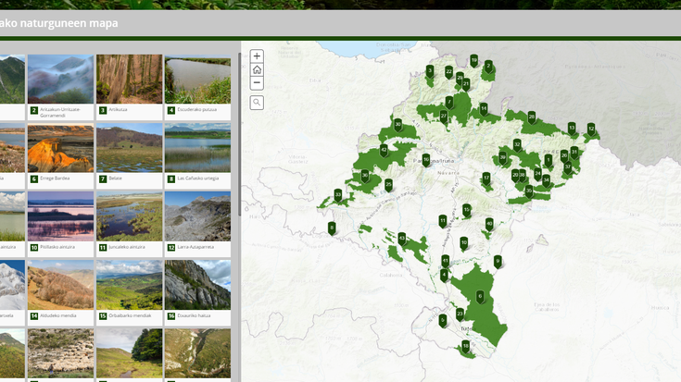
Task: Open the Las Cañasko urtegia photo
Action: pyautogui.click(x=197, y=147)
